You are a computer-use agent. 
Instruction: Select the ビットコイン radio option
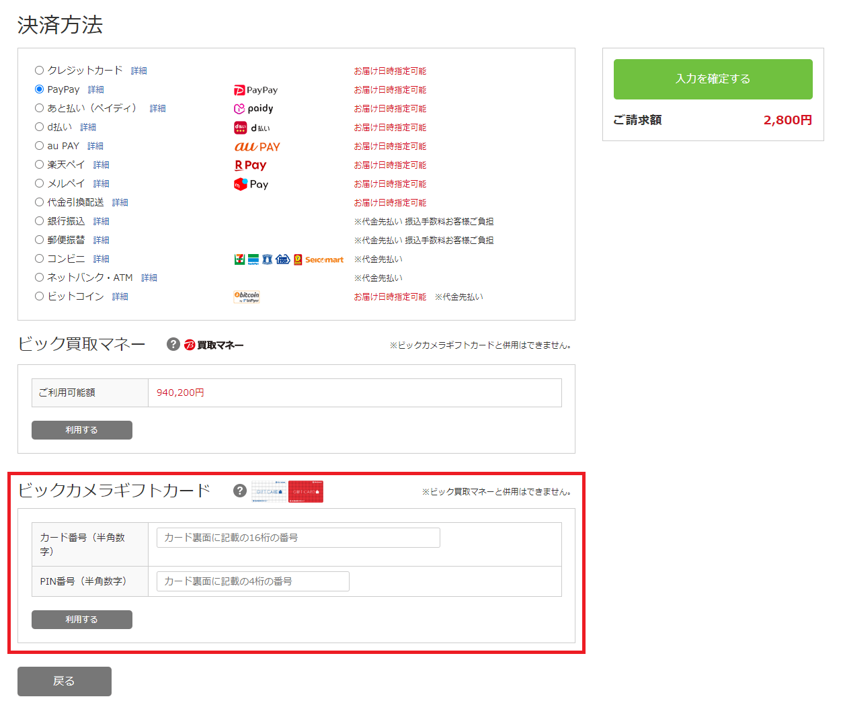coord(40,296)
